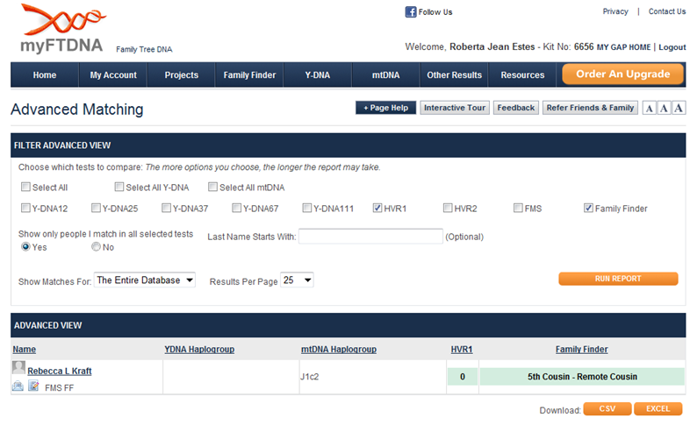This screenshot has width=690, height=425.
Task: Select the smallest font size icon
Action: point(649,108)
